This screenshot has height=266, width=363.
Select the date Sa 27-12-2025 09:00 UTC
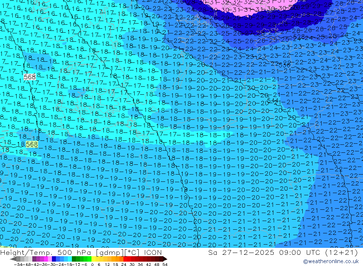[x=265, y=252]
